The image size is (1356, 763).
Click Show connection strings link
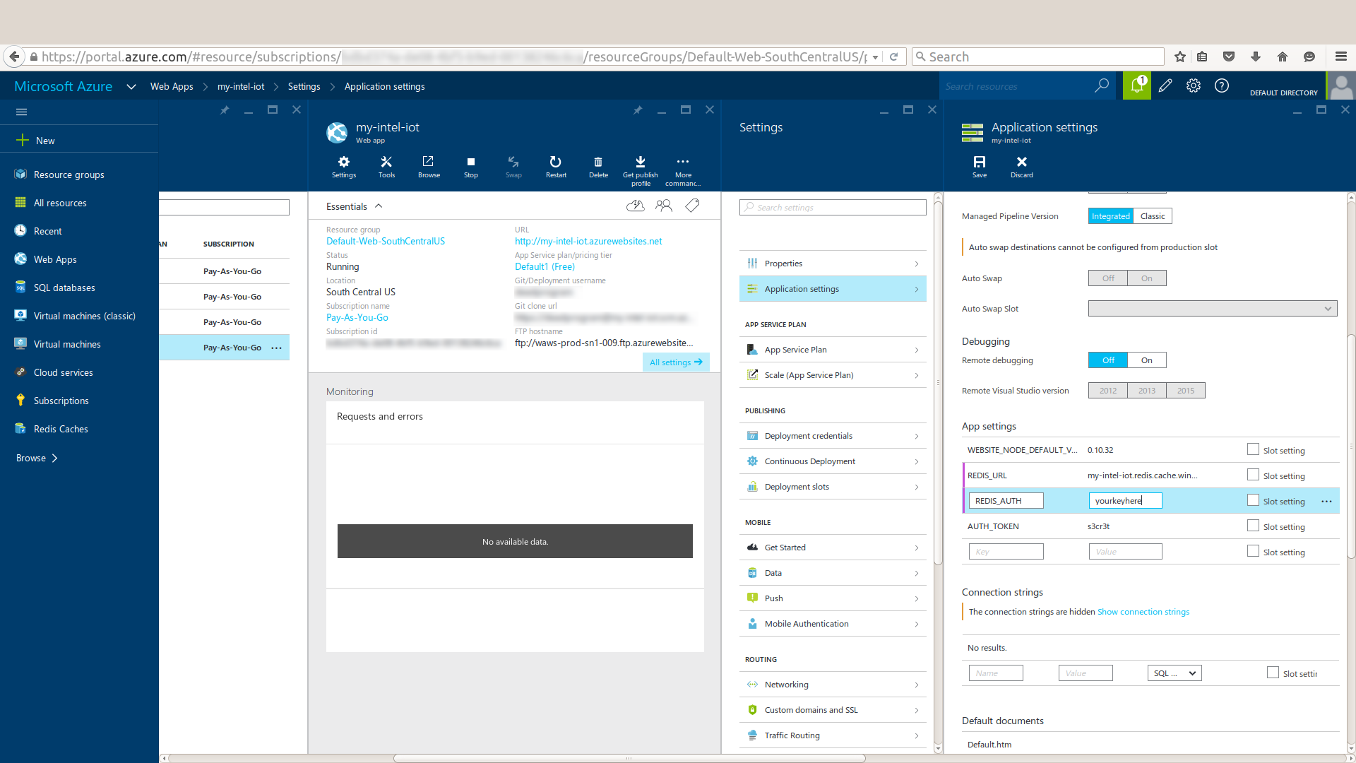tap(1143, 612)
